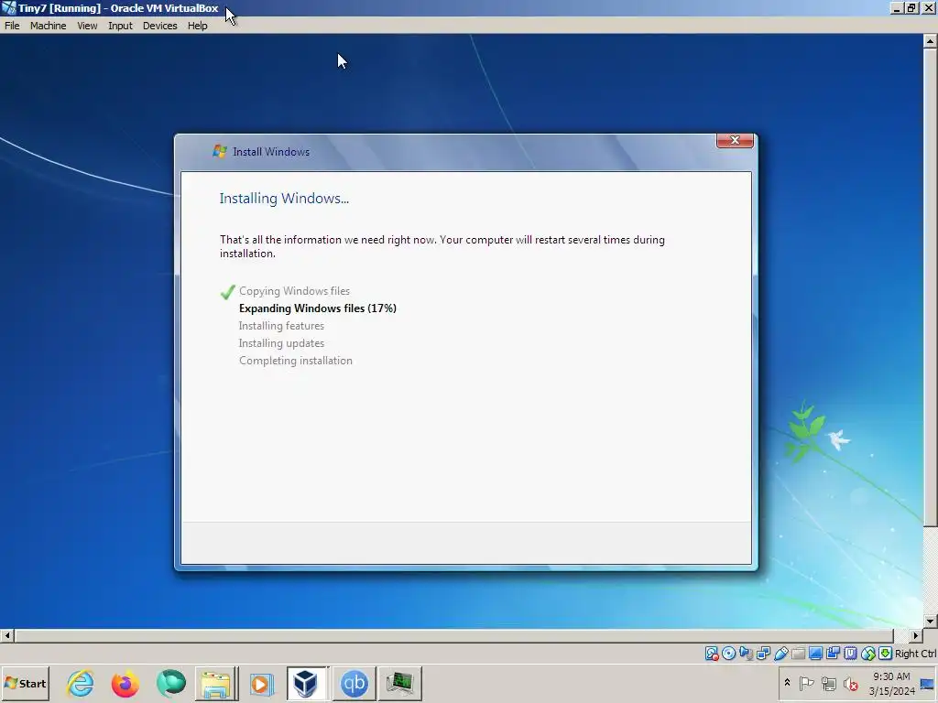938x703 pixels.
Task: Open the hard disk activity indicator
Action: tap(711, 654)
